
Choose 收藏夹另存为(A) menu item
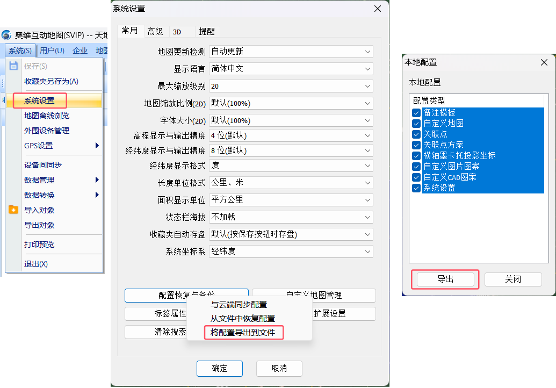coord(54,81)
